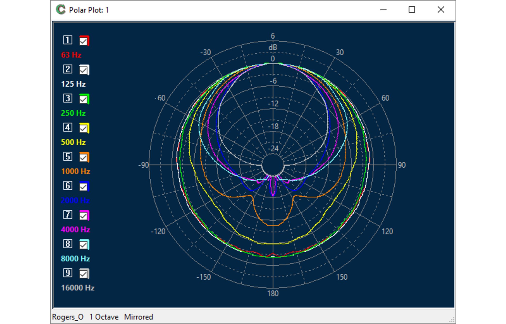Select the number 2 curve box icon
The height and width of the screenshot is (324, 506).
point(68,69)
